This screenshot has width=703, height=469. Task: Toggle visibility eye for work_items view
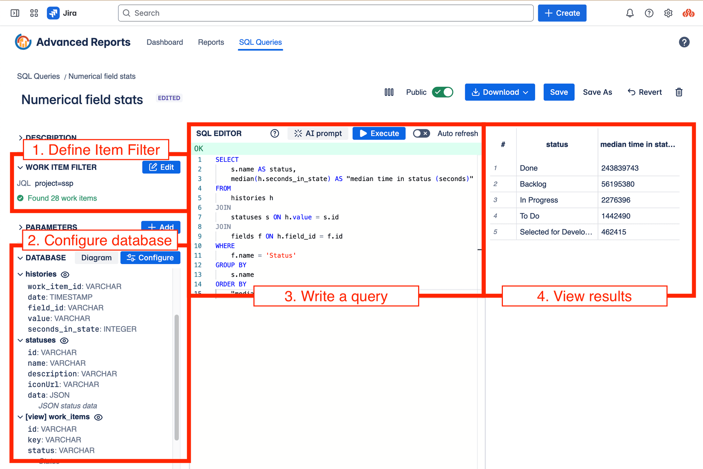click(98, 417)
